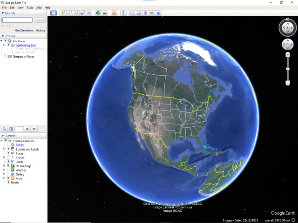Image resolution: width=298 pixels, height=223 pixels.
Task: Click the Email toolbar icon
Action: [133, 13]
